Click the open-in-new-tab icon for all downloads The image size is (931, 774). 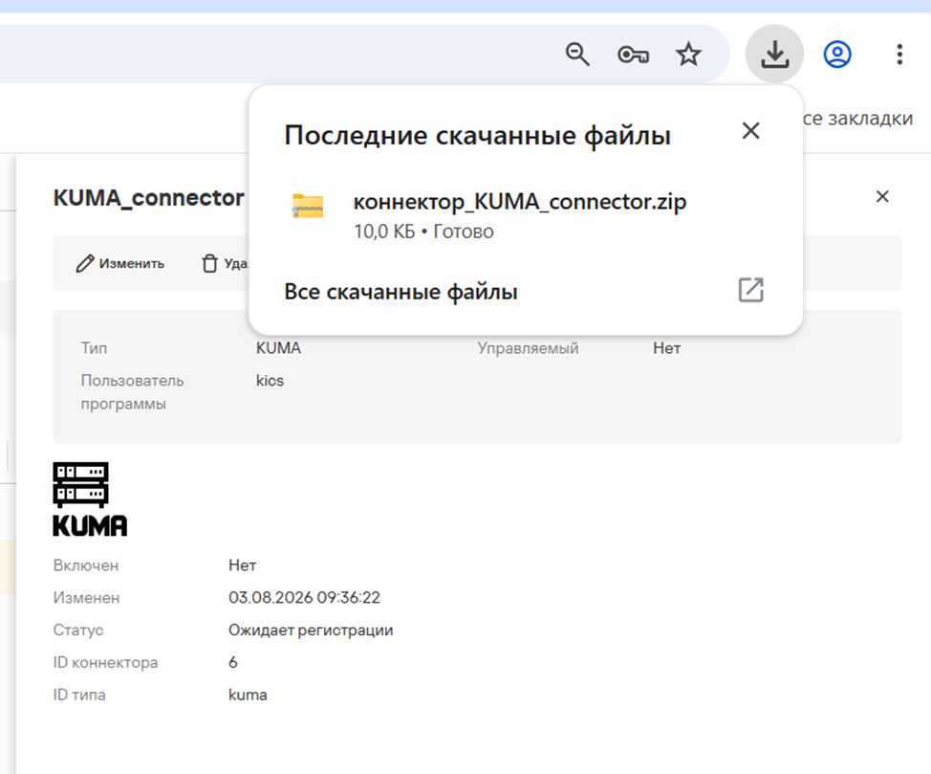tap(751, 290)
